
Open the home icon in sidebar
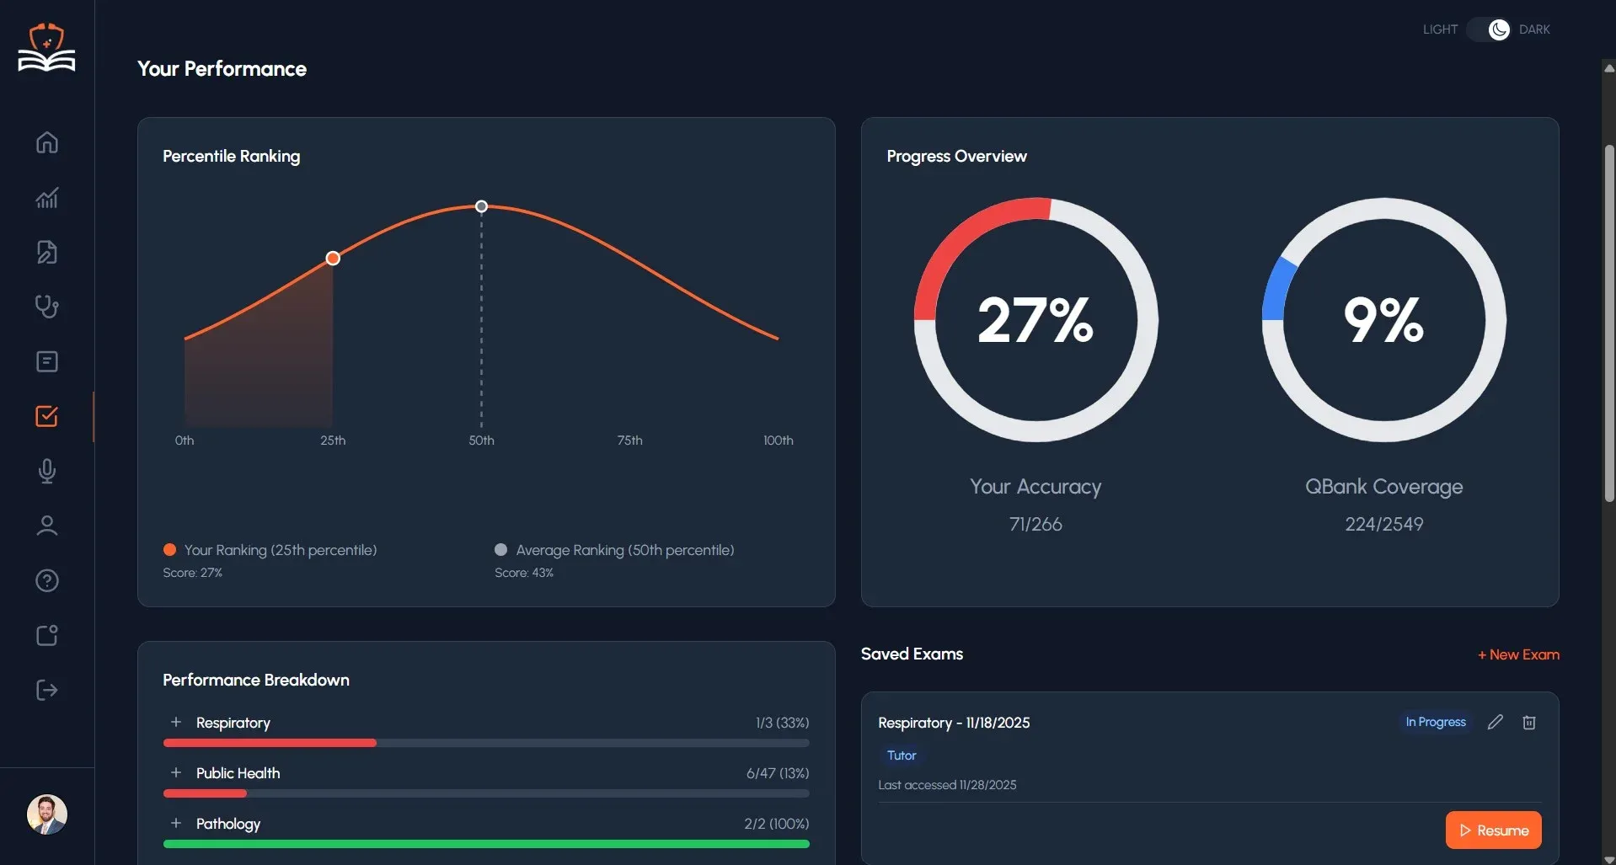pyautogui.click(x=47, y=142)
